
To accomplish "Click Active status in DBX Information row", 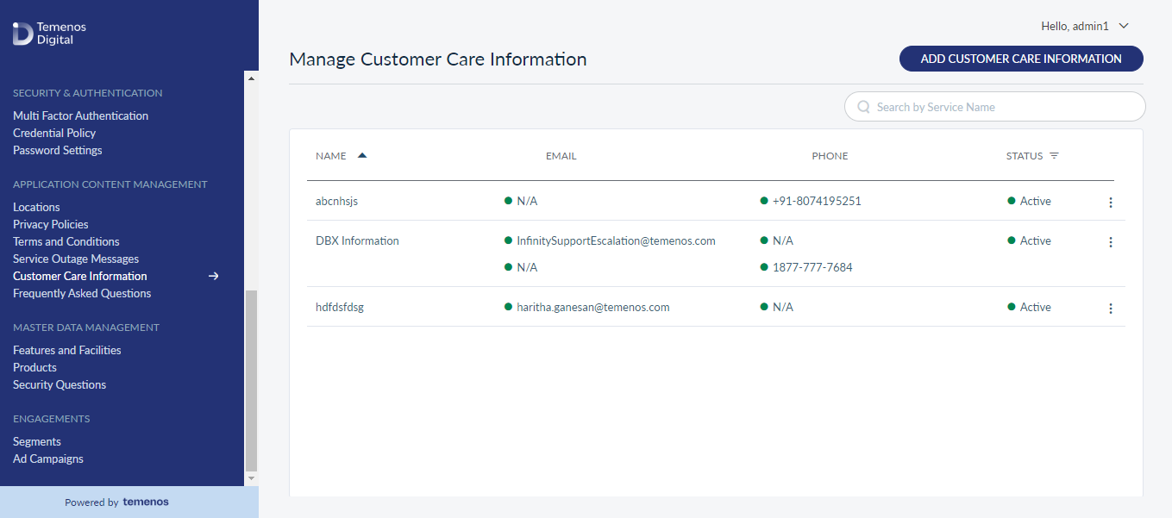I will tap(1035, 240).
